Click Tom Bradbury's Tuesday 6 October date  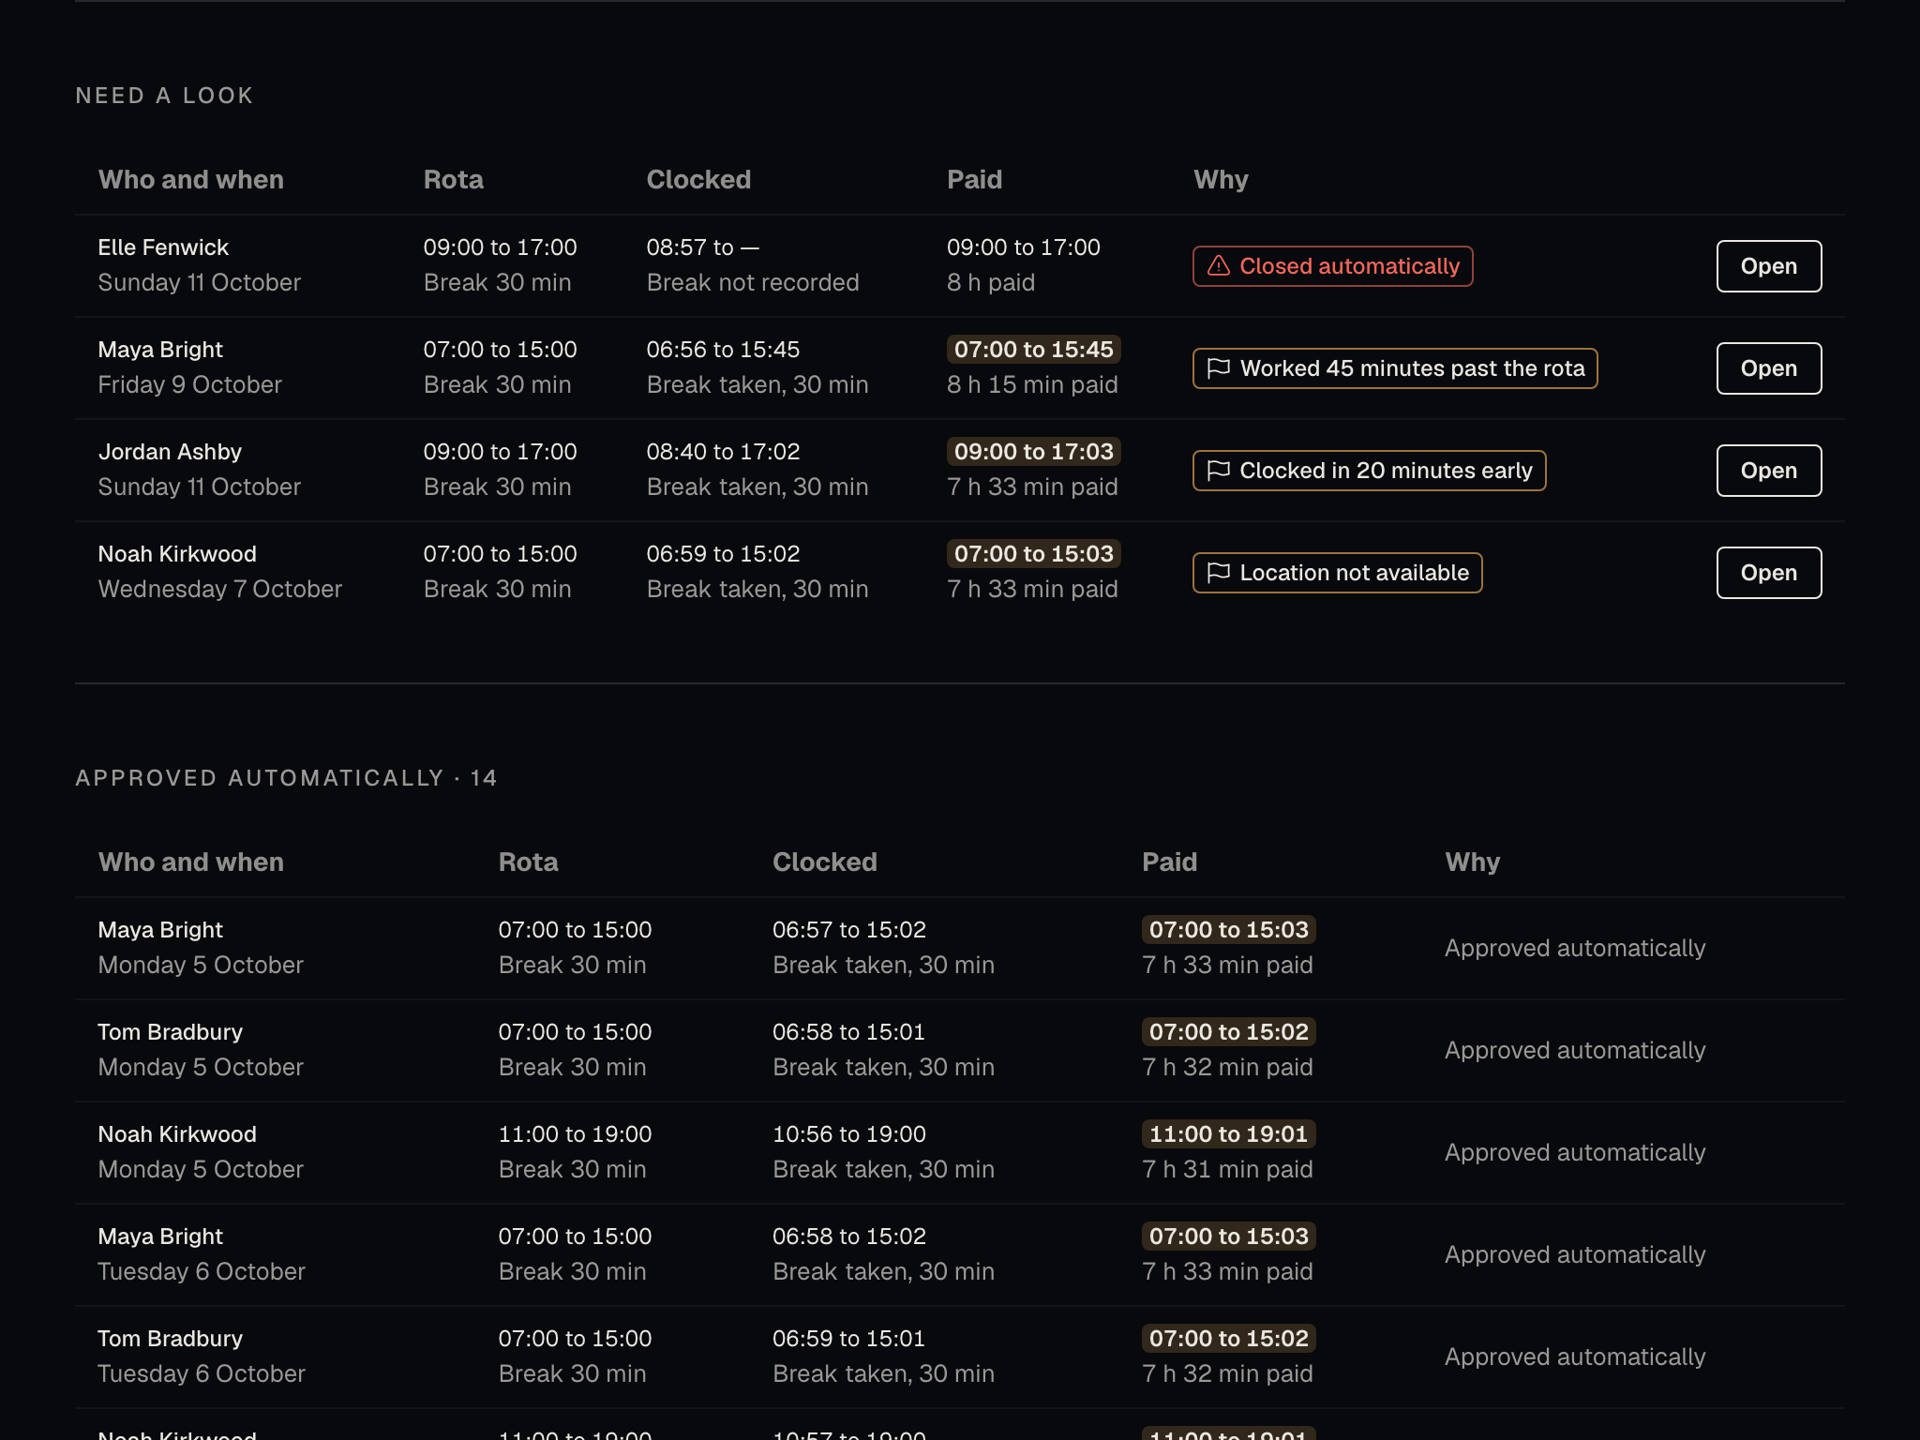coord(202,1374)
